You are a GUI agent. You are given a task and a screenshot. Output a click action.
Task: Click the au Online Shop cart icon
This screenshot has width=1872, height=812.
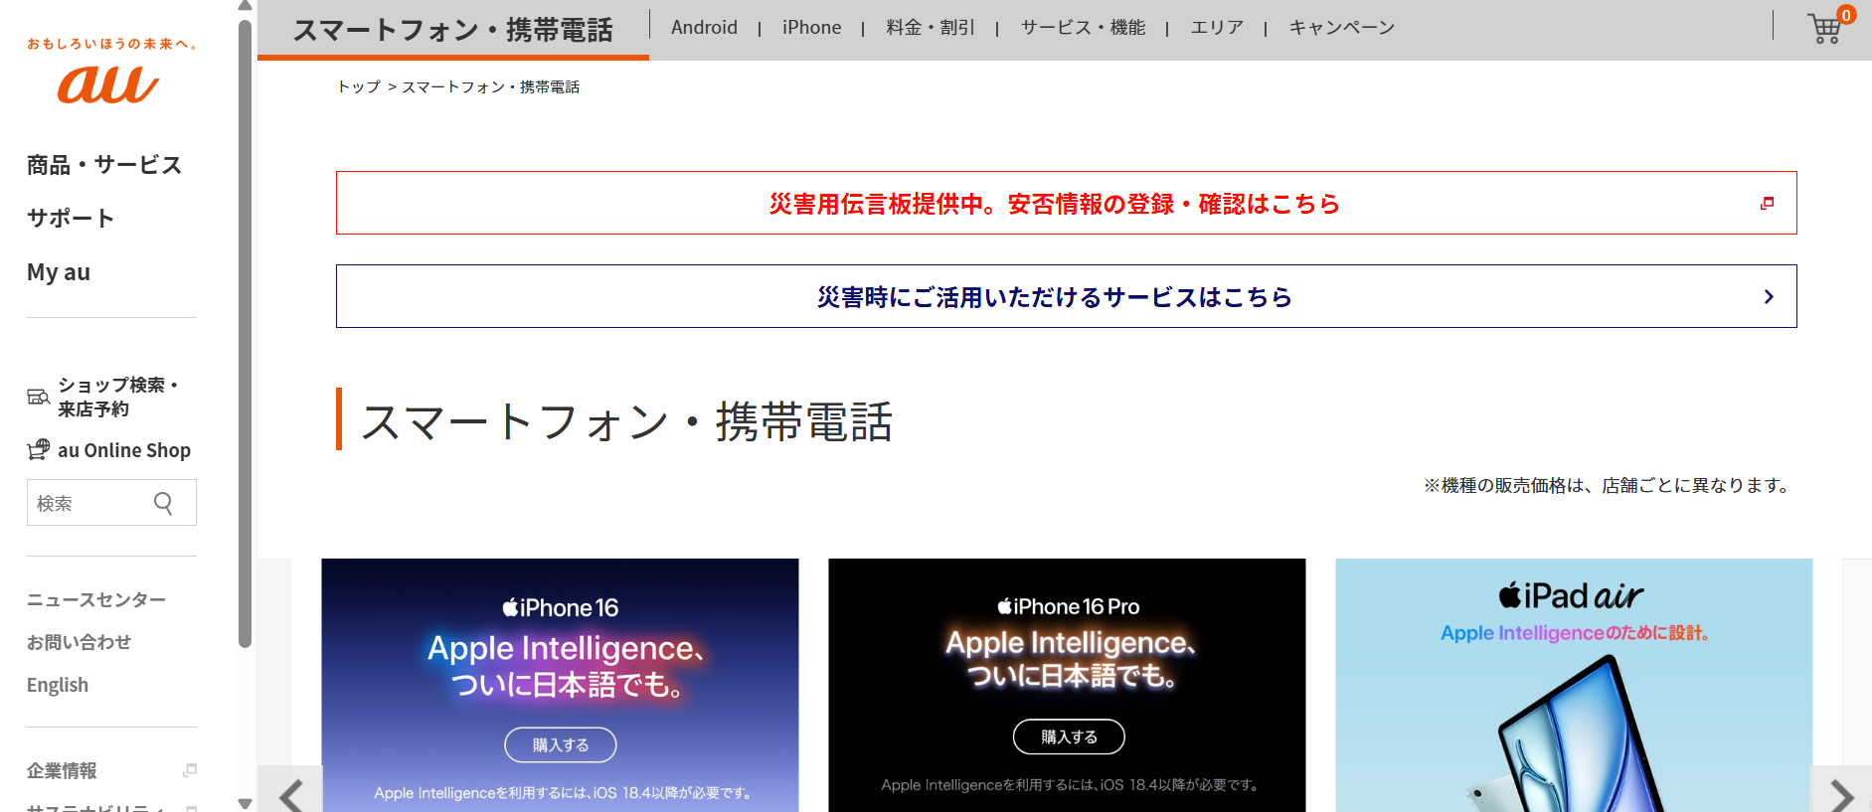pyautogui.click(x=38, y=449)
